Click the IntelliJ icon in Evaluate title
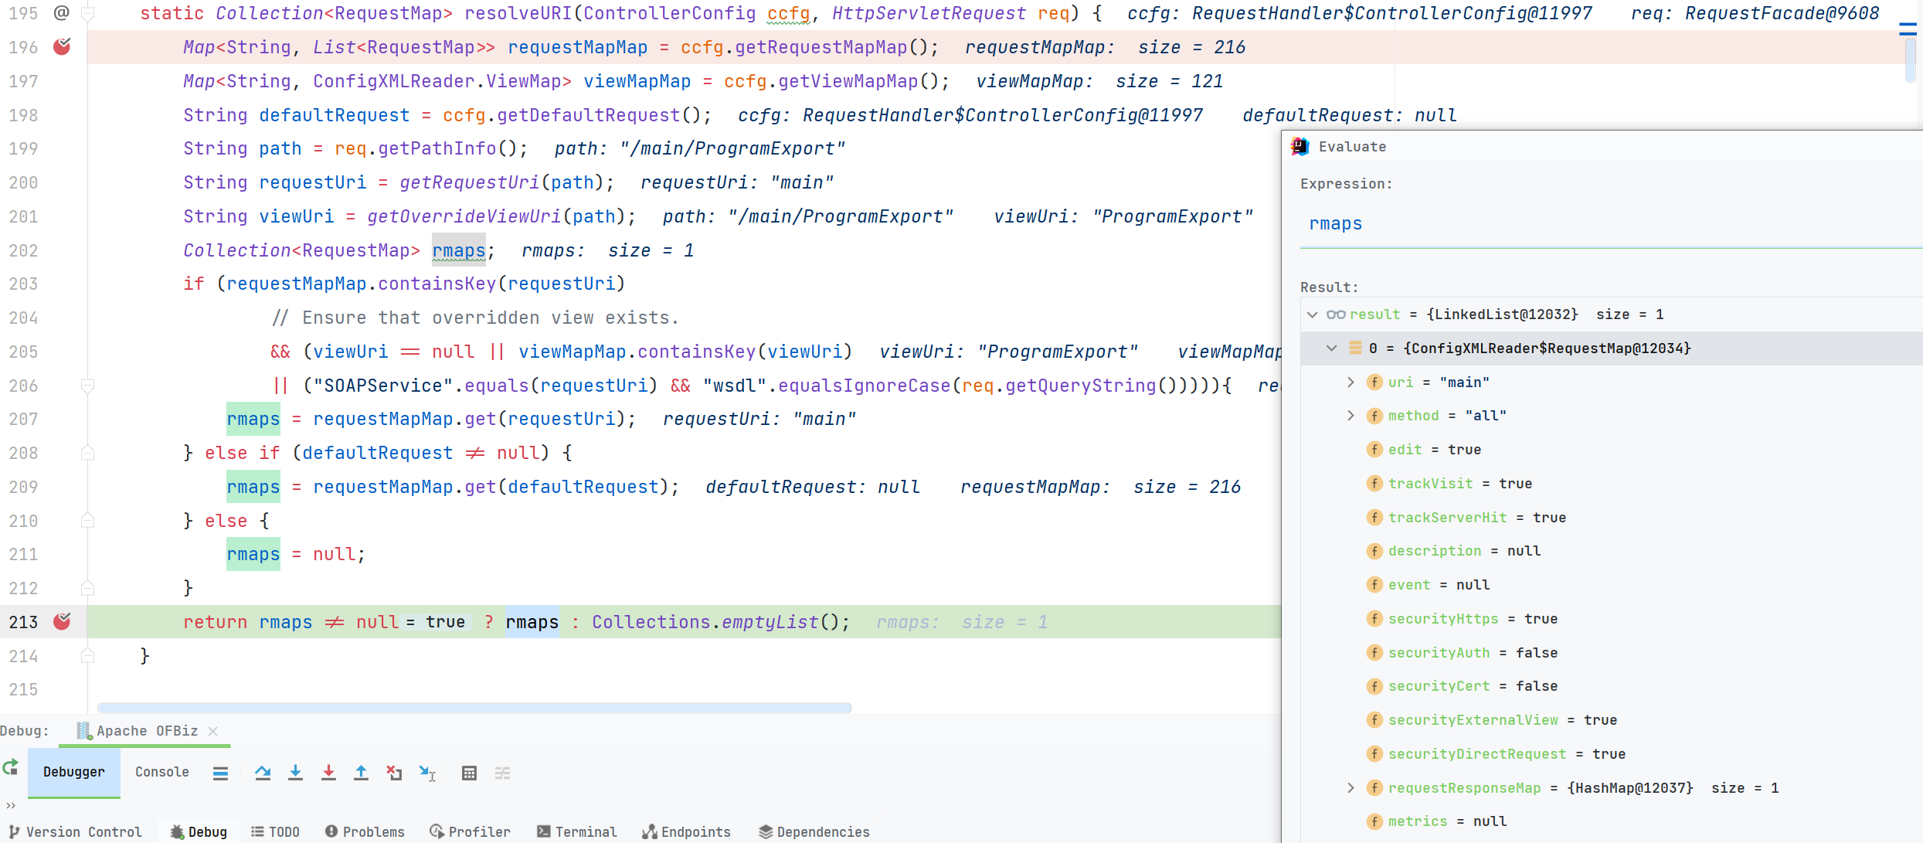Screen dimensions: 1923x843 pos(1300,146)
